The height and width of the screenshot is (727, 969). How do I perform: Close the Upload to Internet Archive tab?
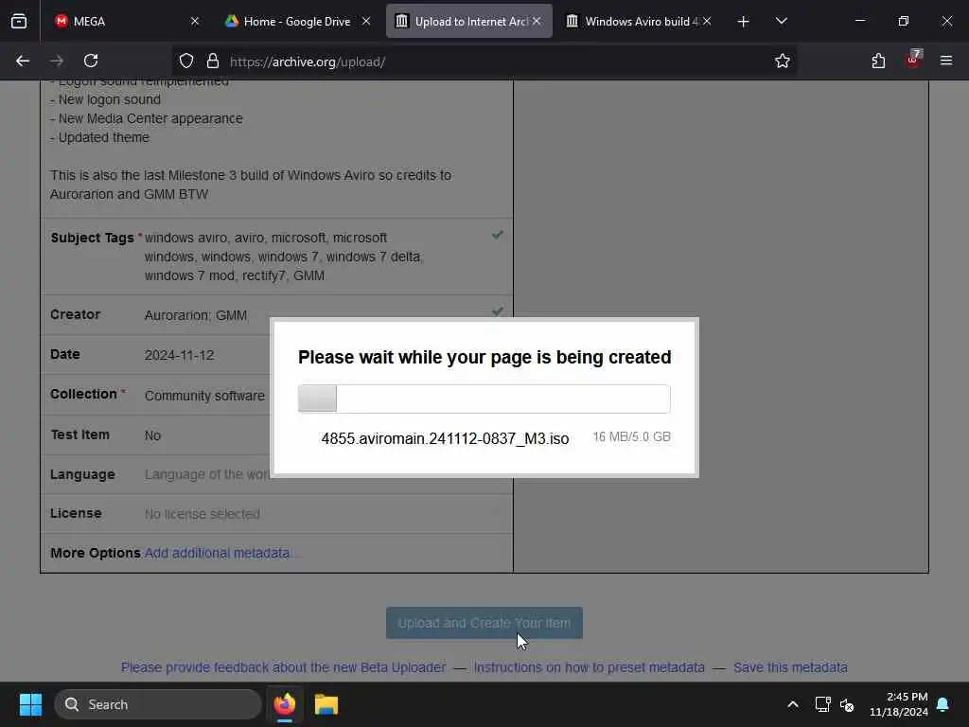(x=537, y=21)
